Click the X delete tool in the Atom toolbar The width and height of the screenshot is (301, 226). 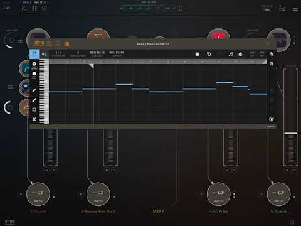pos(34,119)
